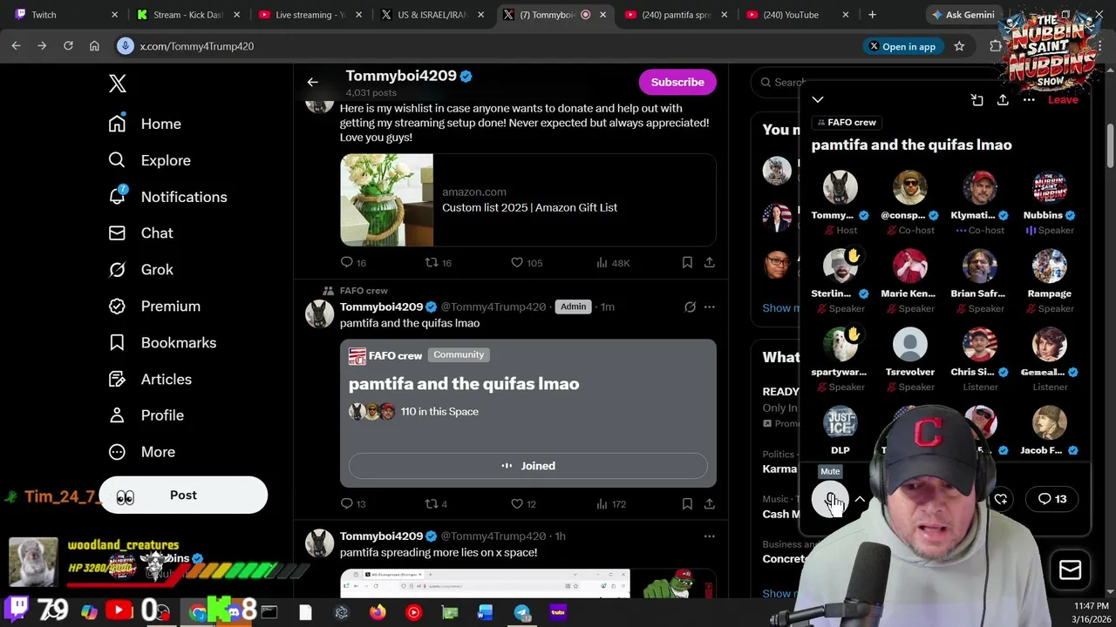The height and width of the screenshot is (627, 1116).
Task: Reply to the pamtifa post with 13 replies
Action: (x=353, y=503)
